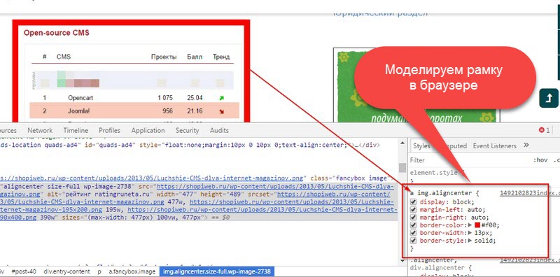Viewport: 560px width, 277px height.
Task: Click the red down trend arrow for Joomla
Action: click(221, 111)
